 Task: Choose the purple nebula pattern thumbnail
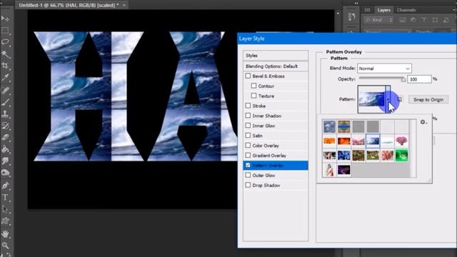click(343, 170)
